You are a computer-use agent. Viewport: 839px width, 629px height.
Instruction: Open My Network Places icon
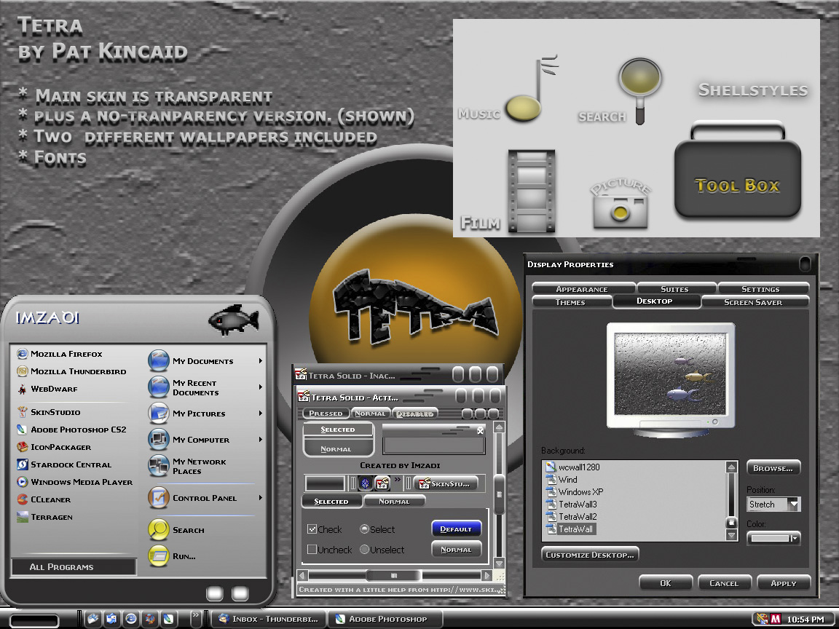[x=158, y=466]
